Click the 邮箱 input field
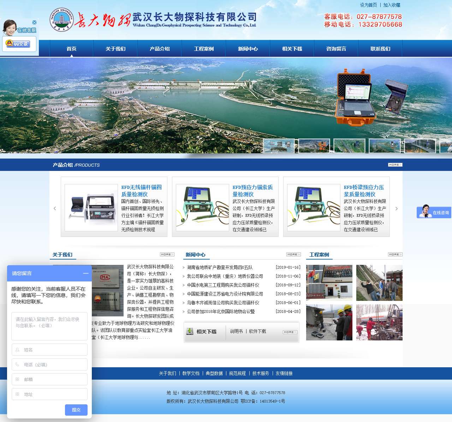The image size is (452, 422). point(49,380)
